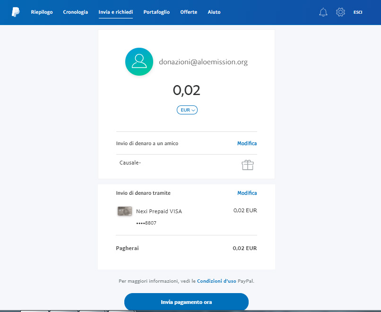The image size is (381, 312).
Task: Open the settings gear
Action: point(340,12)
